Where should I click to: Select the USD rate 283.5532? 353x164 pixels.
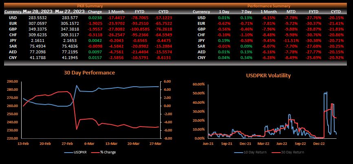[38, 17]
